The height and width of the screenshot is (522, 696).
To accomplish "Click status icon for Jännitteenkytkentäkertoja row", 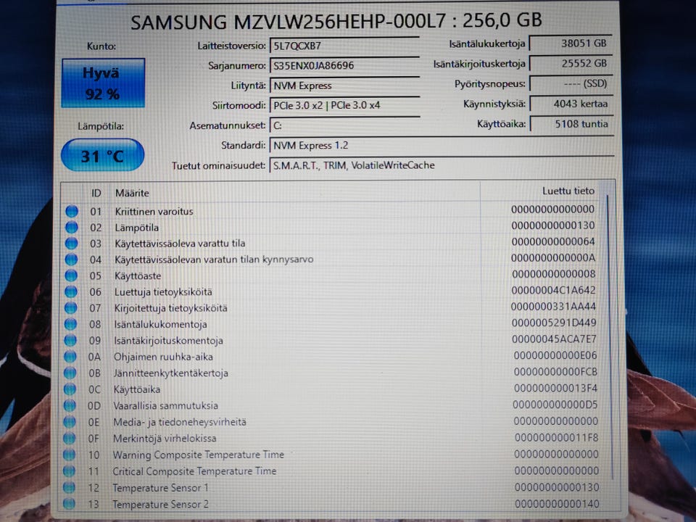I will (70, 373).
